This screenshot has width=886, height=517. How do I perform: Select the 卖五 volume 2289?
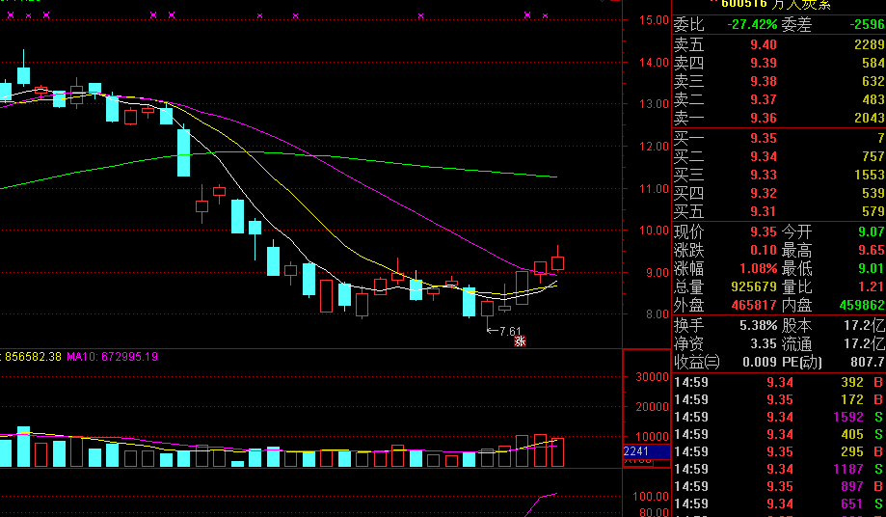coord(869,44)
